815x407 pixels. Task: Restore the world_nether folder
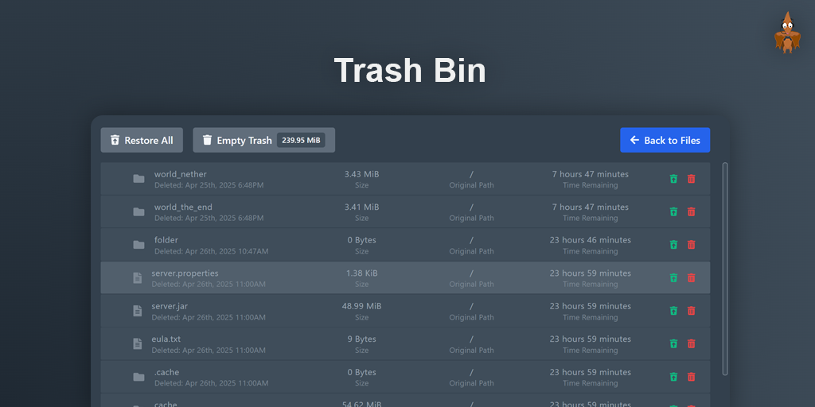673,179
